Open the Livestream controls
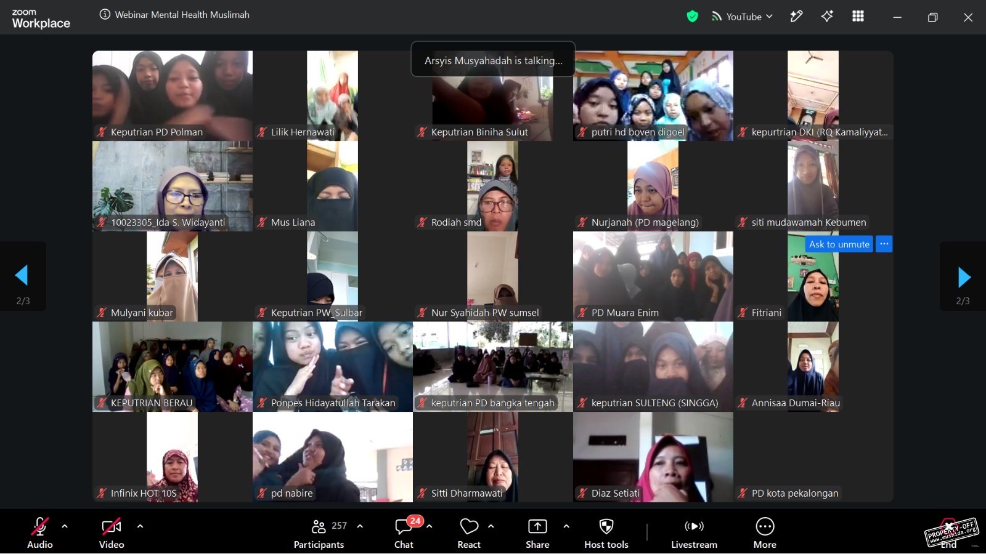Screen dimensions: 986x554 (694, 532)
